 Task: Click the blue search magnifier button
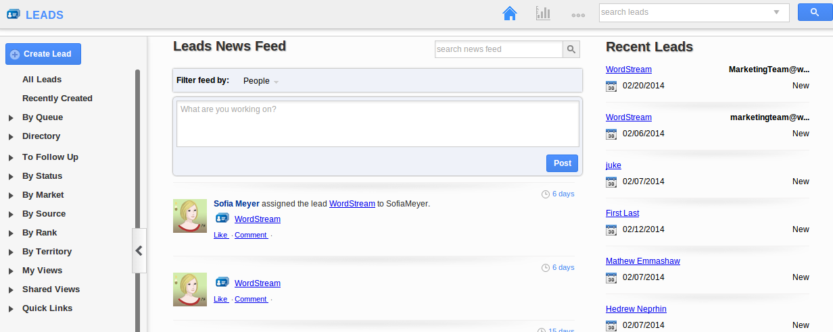coord(813,12)
